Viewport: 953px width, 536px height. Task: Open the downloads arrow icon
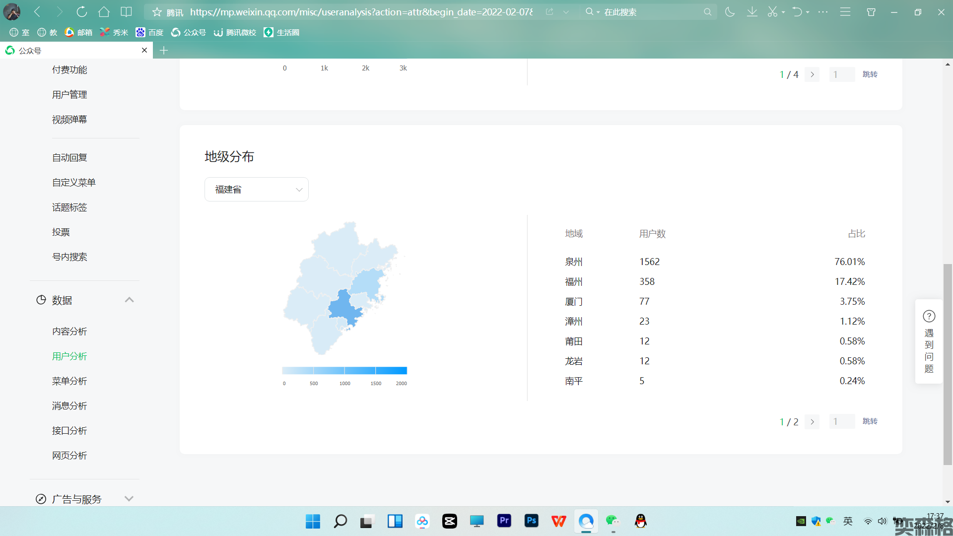coord(752,12)
